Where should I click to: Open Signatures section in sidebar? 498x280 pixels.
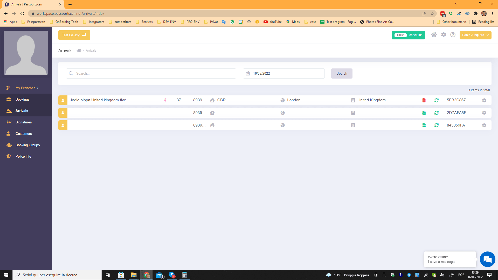pos(23,122)
